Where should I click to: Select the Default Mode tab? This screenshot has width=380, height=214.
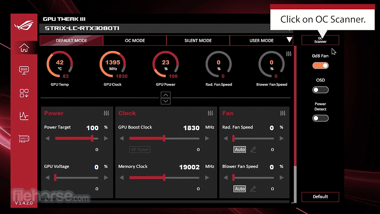[x=72, y=41]
